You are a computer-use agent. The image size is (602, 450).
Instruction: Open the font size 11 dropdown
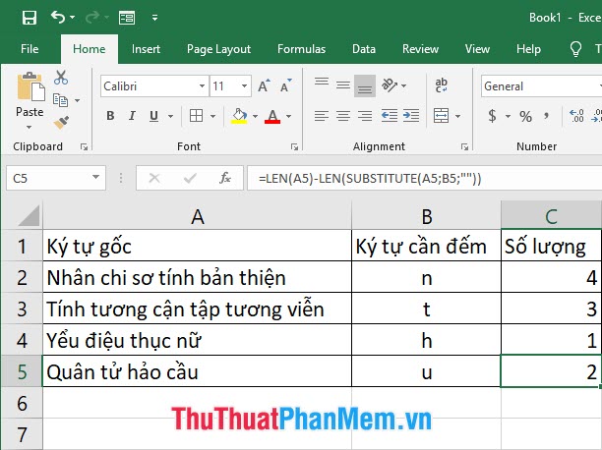(x=244, y=86)
